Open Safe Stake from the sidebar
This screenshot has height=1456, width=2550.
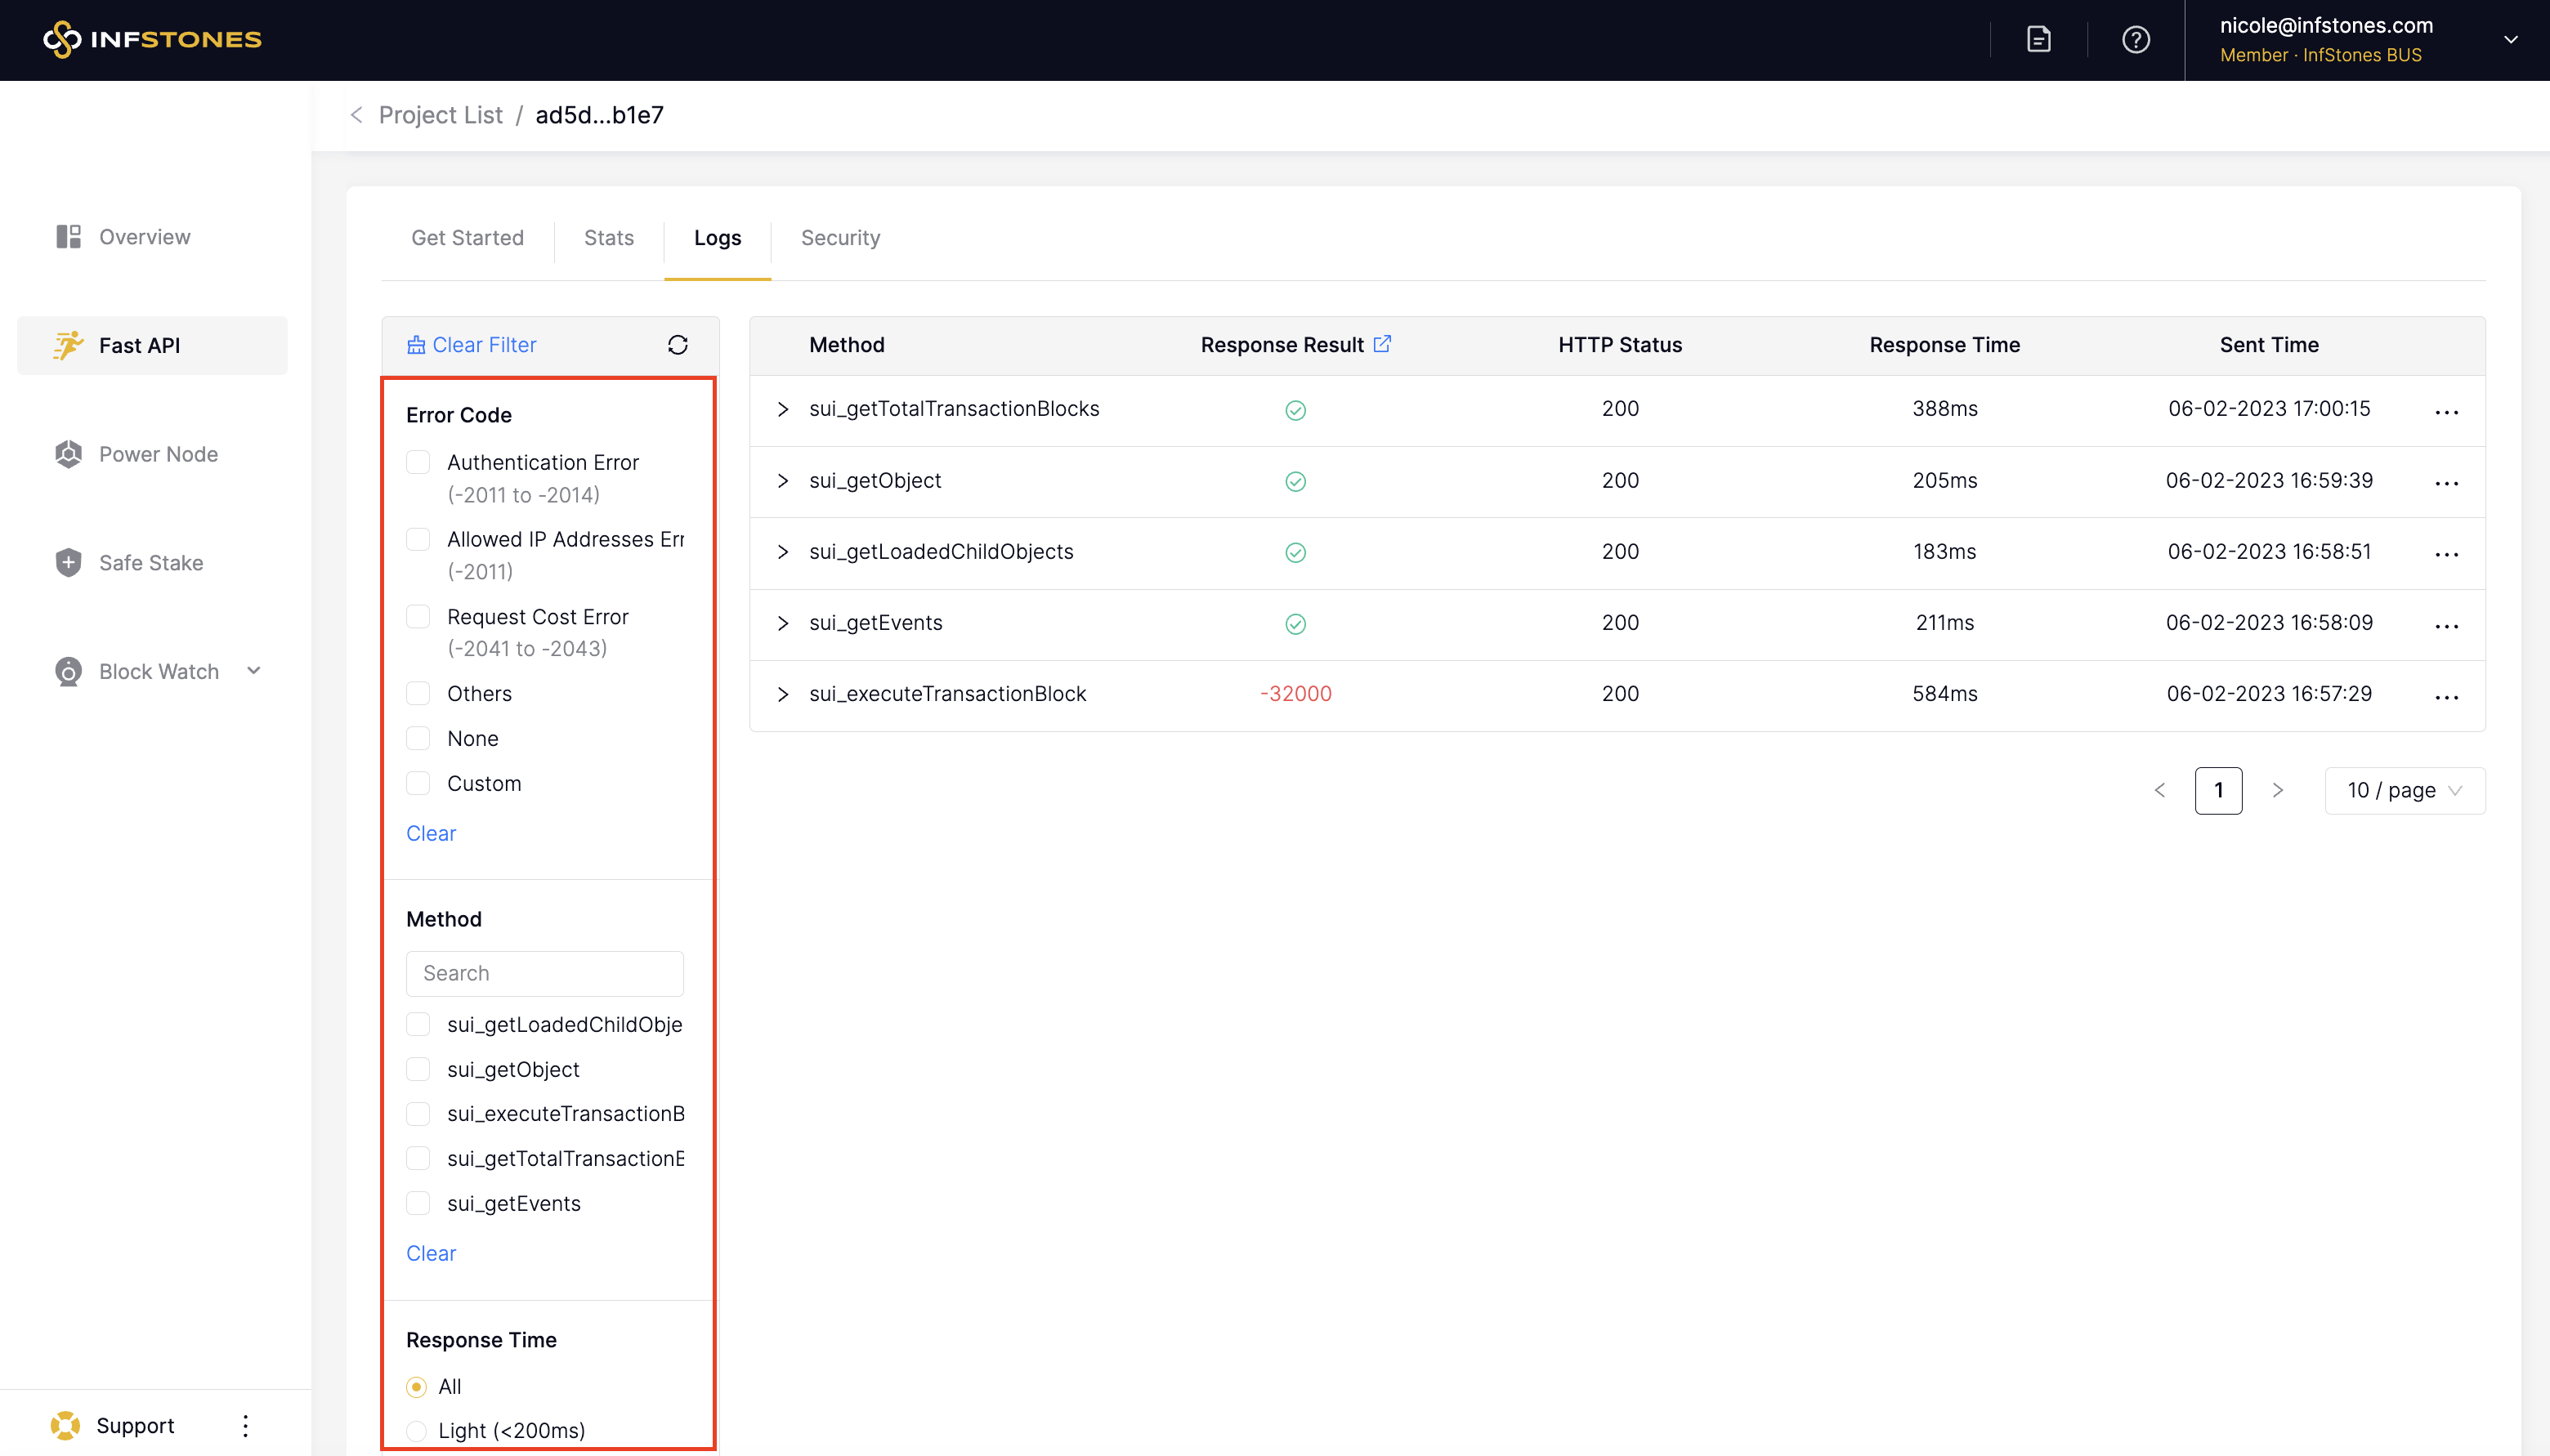click(x=150, y=563)
